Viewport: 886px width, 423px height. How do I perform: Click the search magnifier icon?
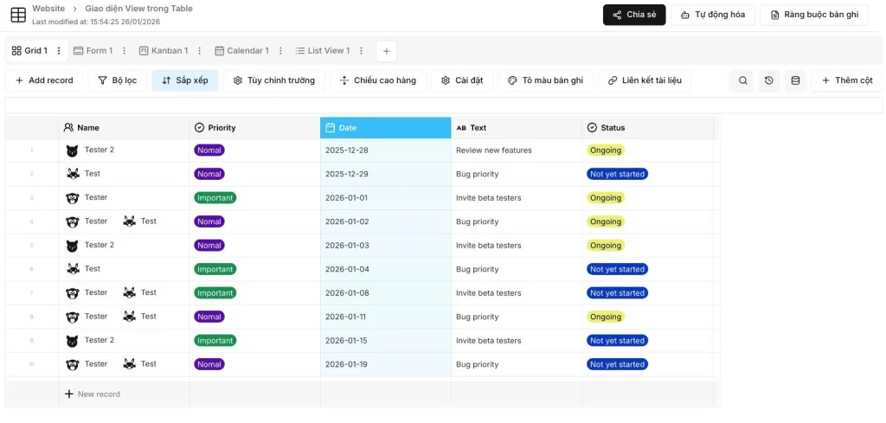742,80
